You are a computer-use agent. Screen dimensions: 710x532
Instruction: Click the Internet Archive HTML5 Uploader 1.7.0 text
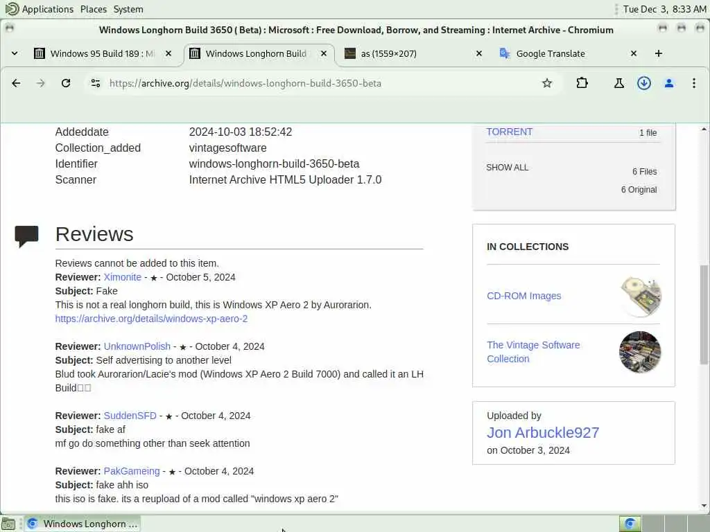285,179
